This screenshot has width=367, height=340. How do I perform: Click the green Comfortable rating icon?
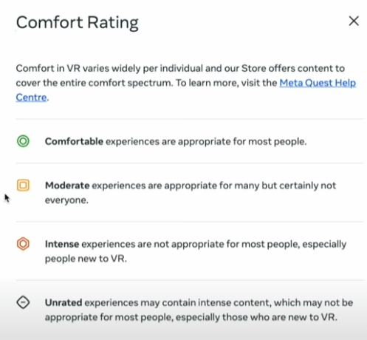pos(23,141)
